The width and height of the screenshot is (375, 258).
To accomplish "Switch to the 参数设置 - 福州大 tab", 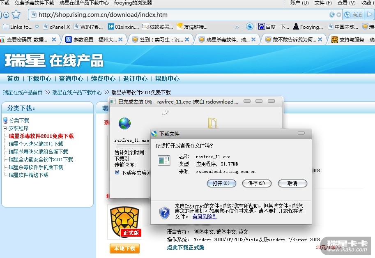I will (x=94, y=39).
